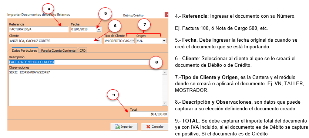This screenshot has width=309, height=138.
Task: Click the Débito/Crédito title label
Action: coord(133,15)
